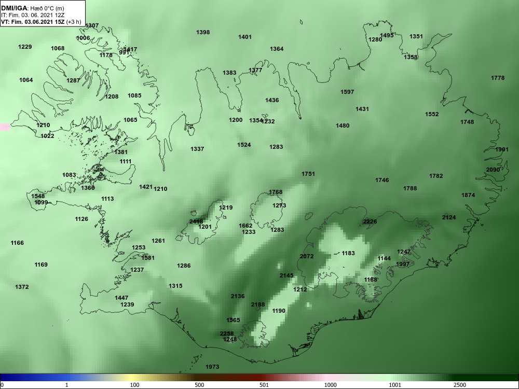Image resolution: width=519 pixels, height=389 pixels.
Task: Click the map value 1006
Action: [x=83, y=38]
